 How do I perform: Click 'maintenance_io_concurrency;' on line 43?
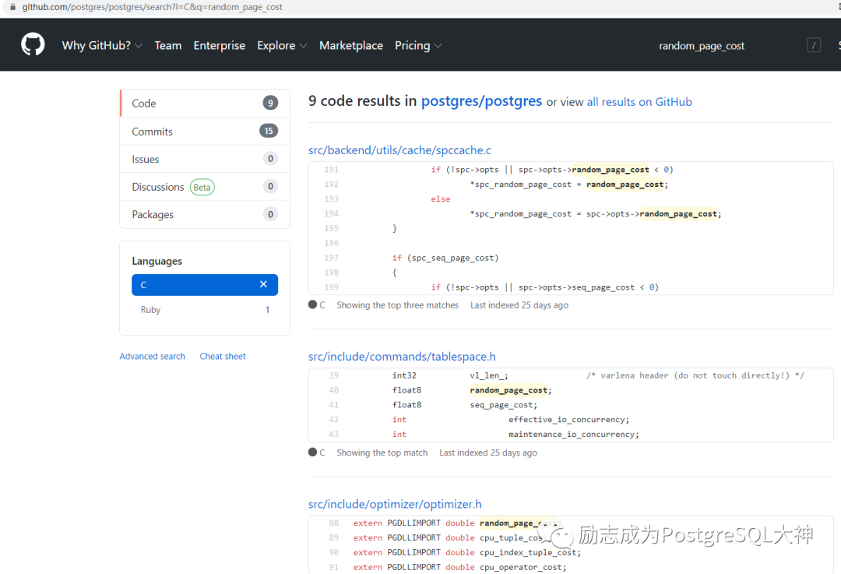pyautogui.click(x=574, y=434)
